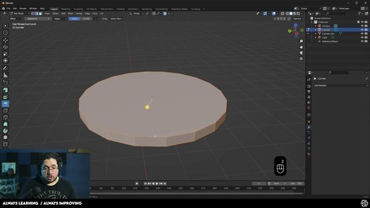Expand the Add Modifier dropdown
This screenshot has width=370, height=208.
tap(341, 86)
